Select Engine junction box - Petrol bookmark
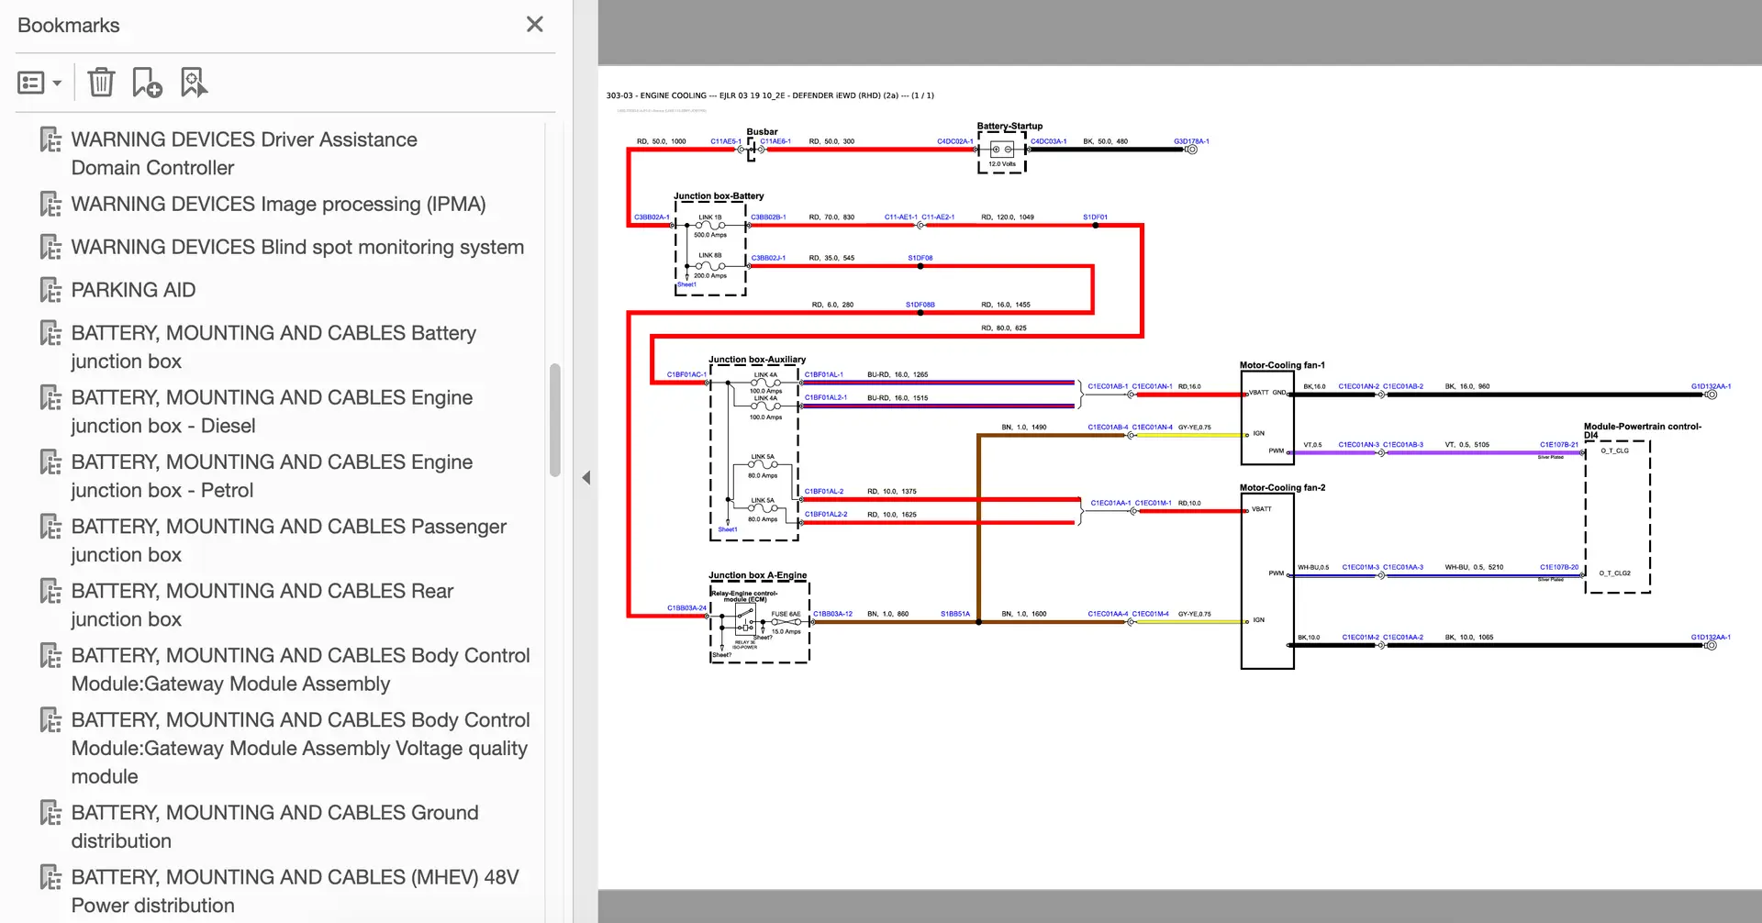The image size is (1762, 923). (x=272, y=475)
